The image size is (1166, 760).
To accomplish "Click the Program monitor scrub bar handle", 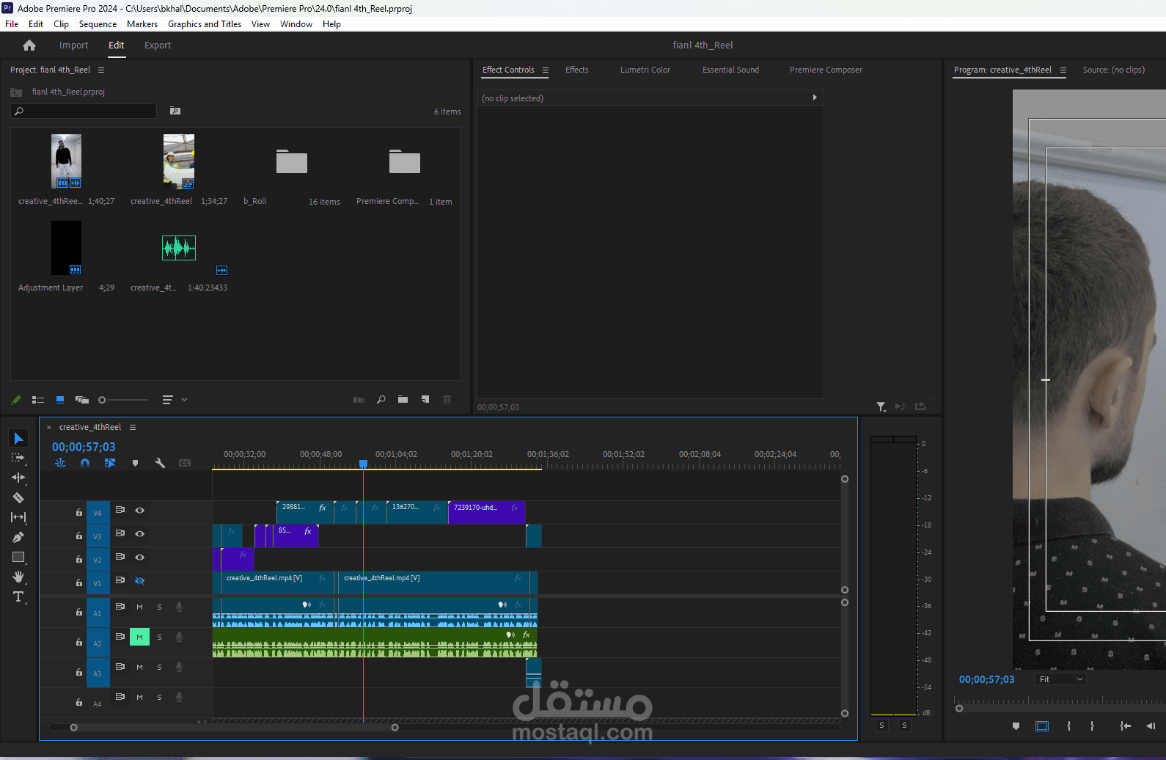I will (958, 709).
